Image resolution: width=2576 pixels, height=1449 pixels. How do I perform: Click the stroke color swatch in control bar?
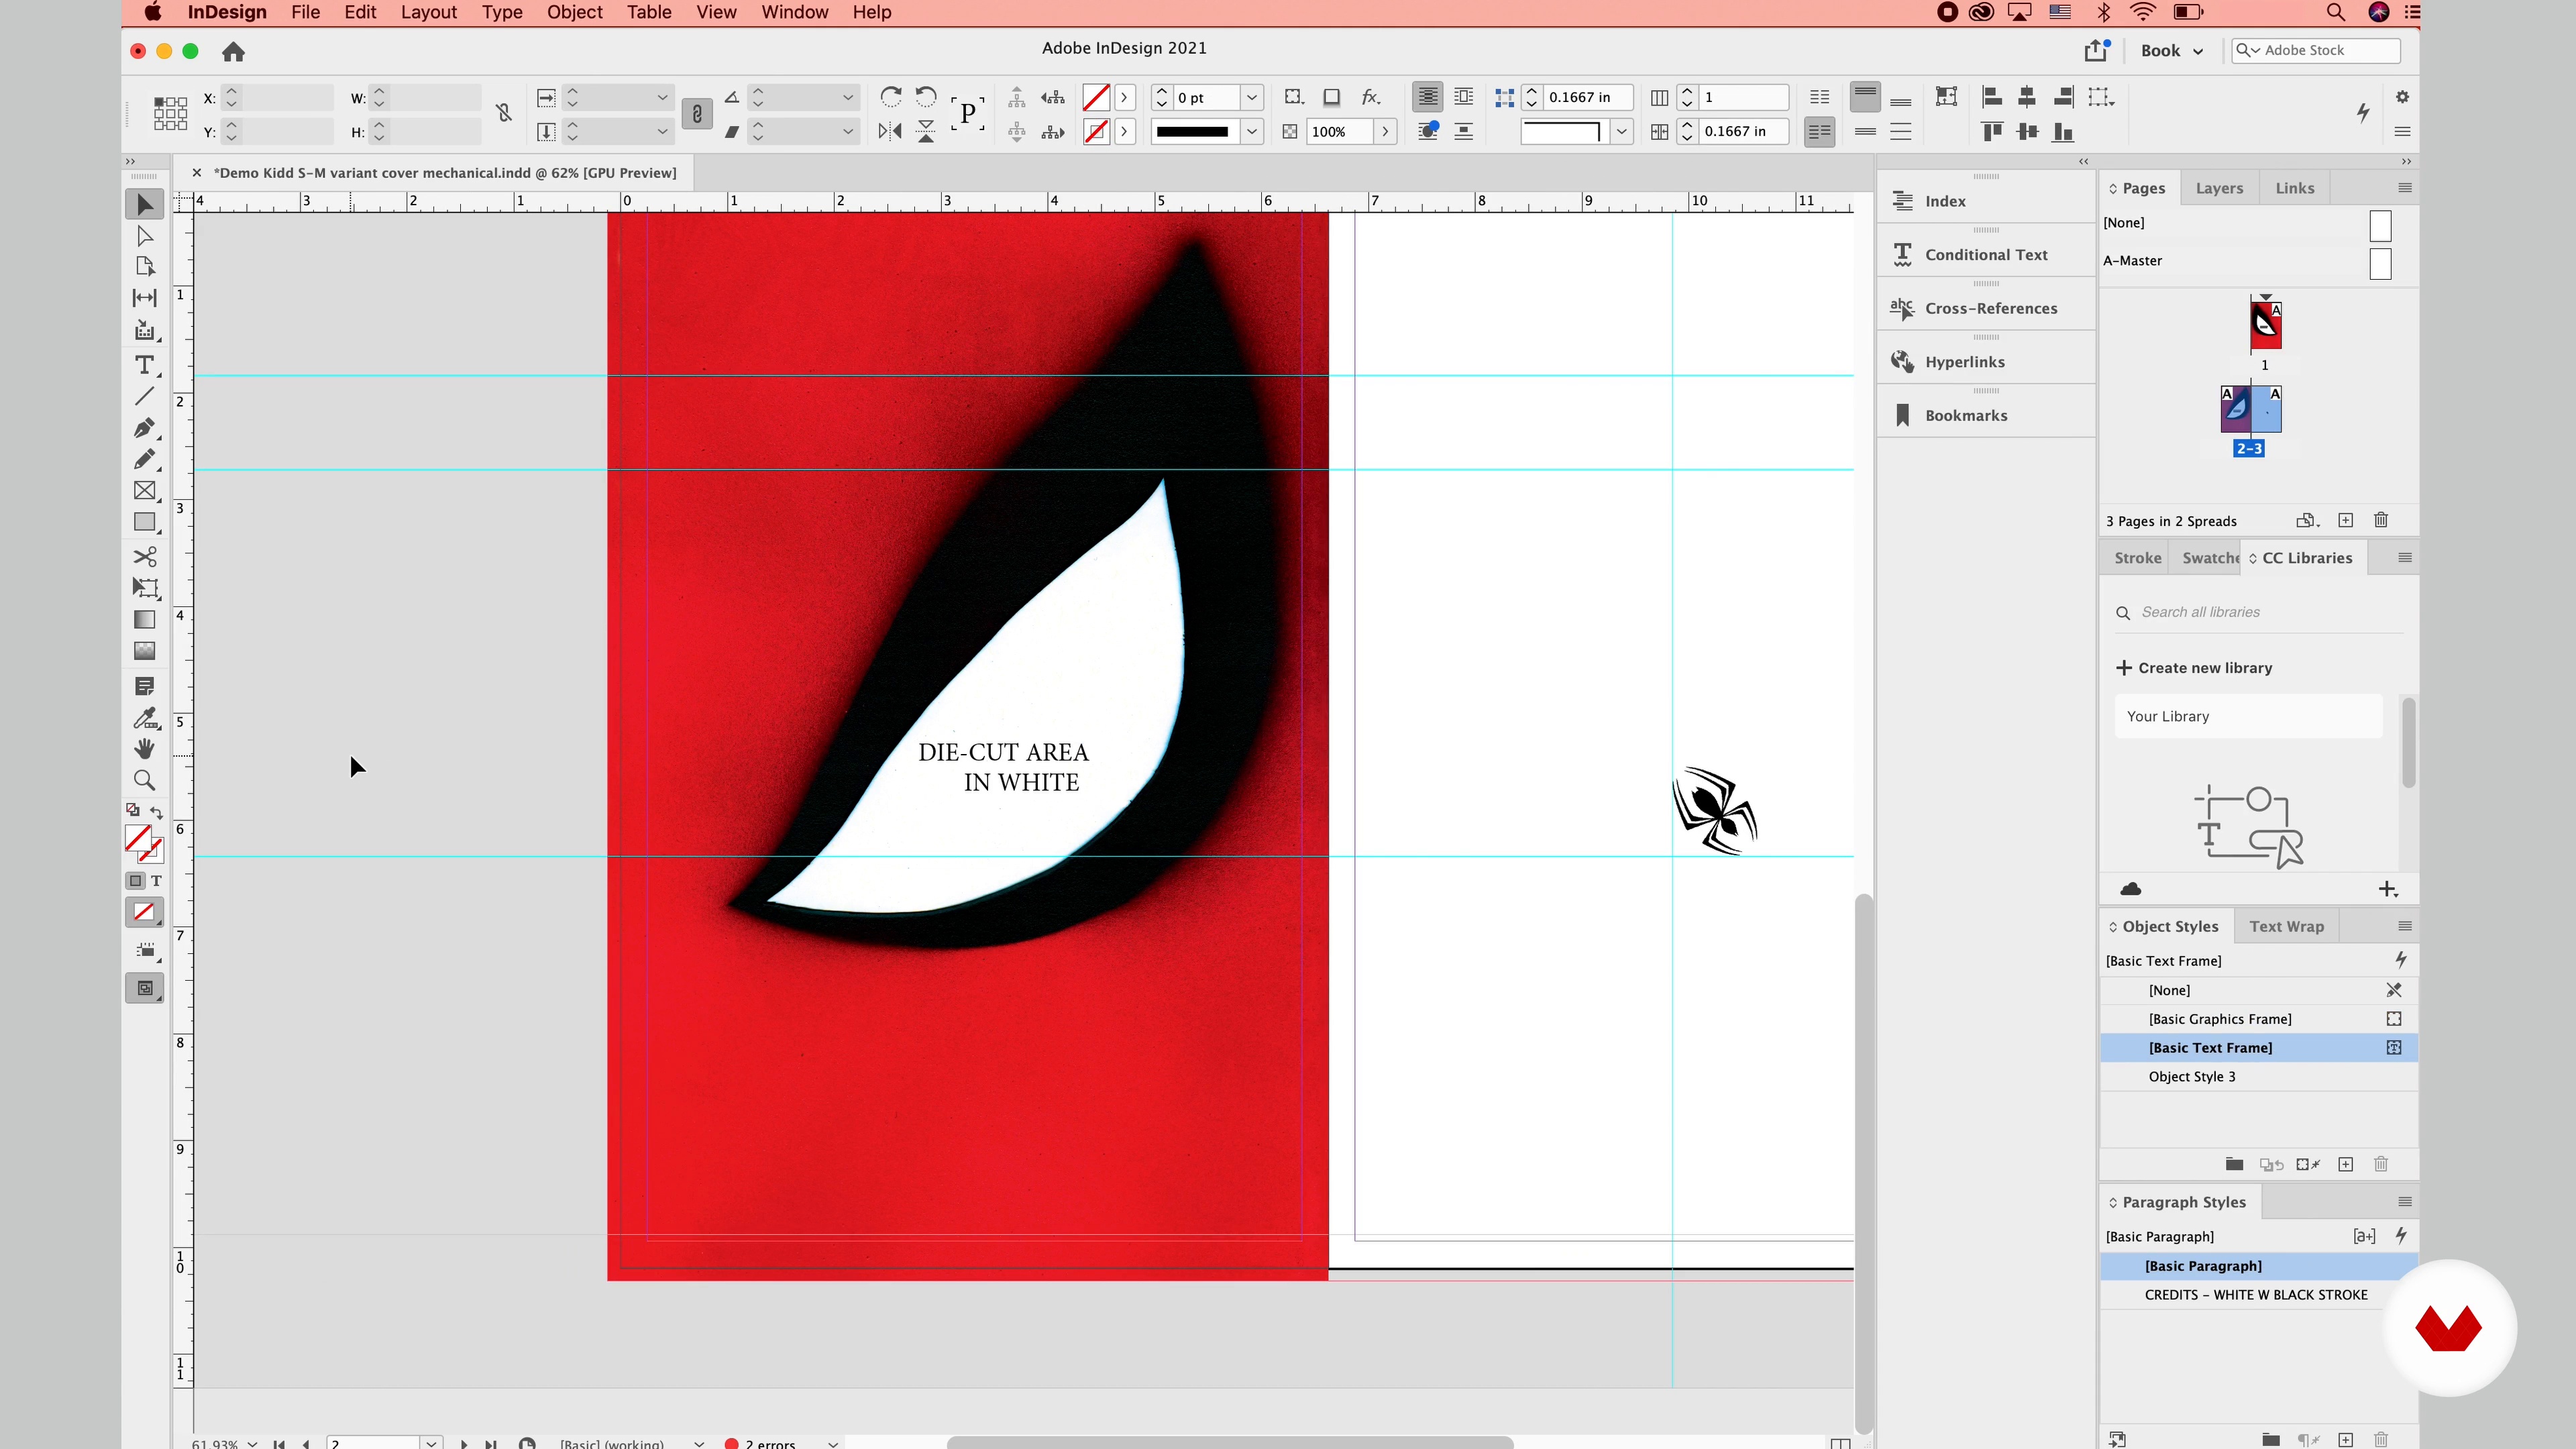click(x=1096, y=131)
